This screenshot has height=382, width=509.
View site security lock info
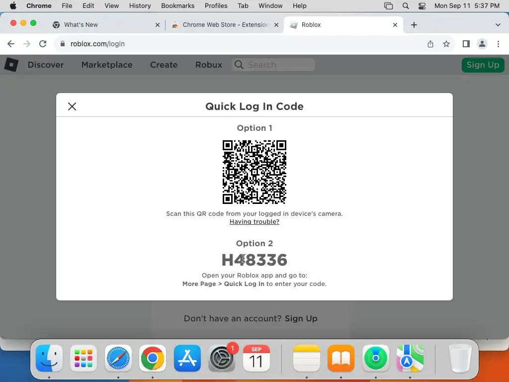point(63,44)
